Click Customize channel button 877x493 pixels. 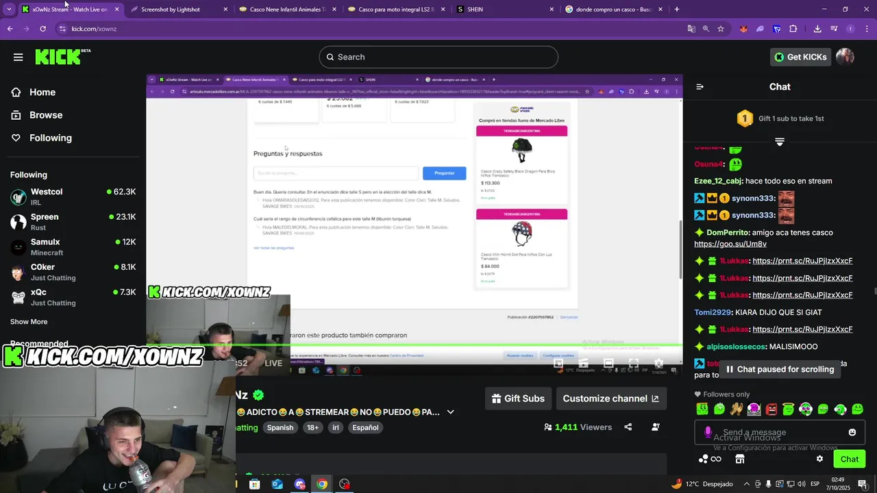(x=610, y=399)
